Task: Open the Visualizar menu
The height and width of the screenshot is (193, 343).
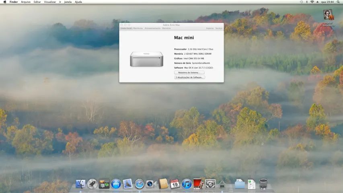Action: pos(50,2)
